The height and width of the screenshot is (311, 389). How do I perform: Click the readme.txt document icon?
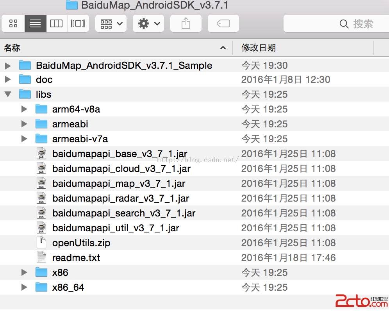(x=41, y=257)
